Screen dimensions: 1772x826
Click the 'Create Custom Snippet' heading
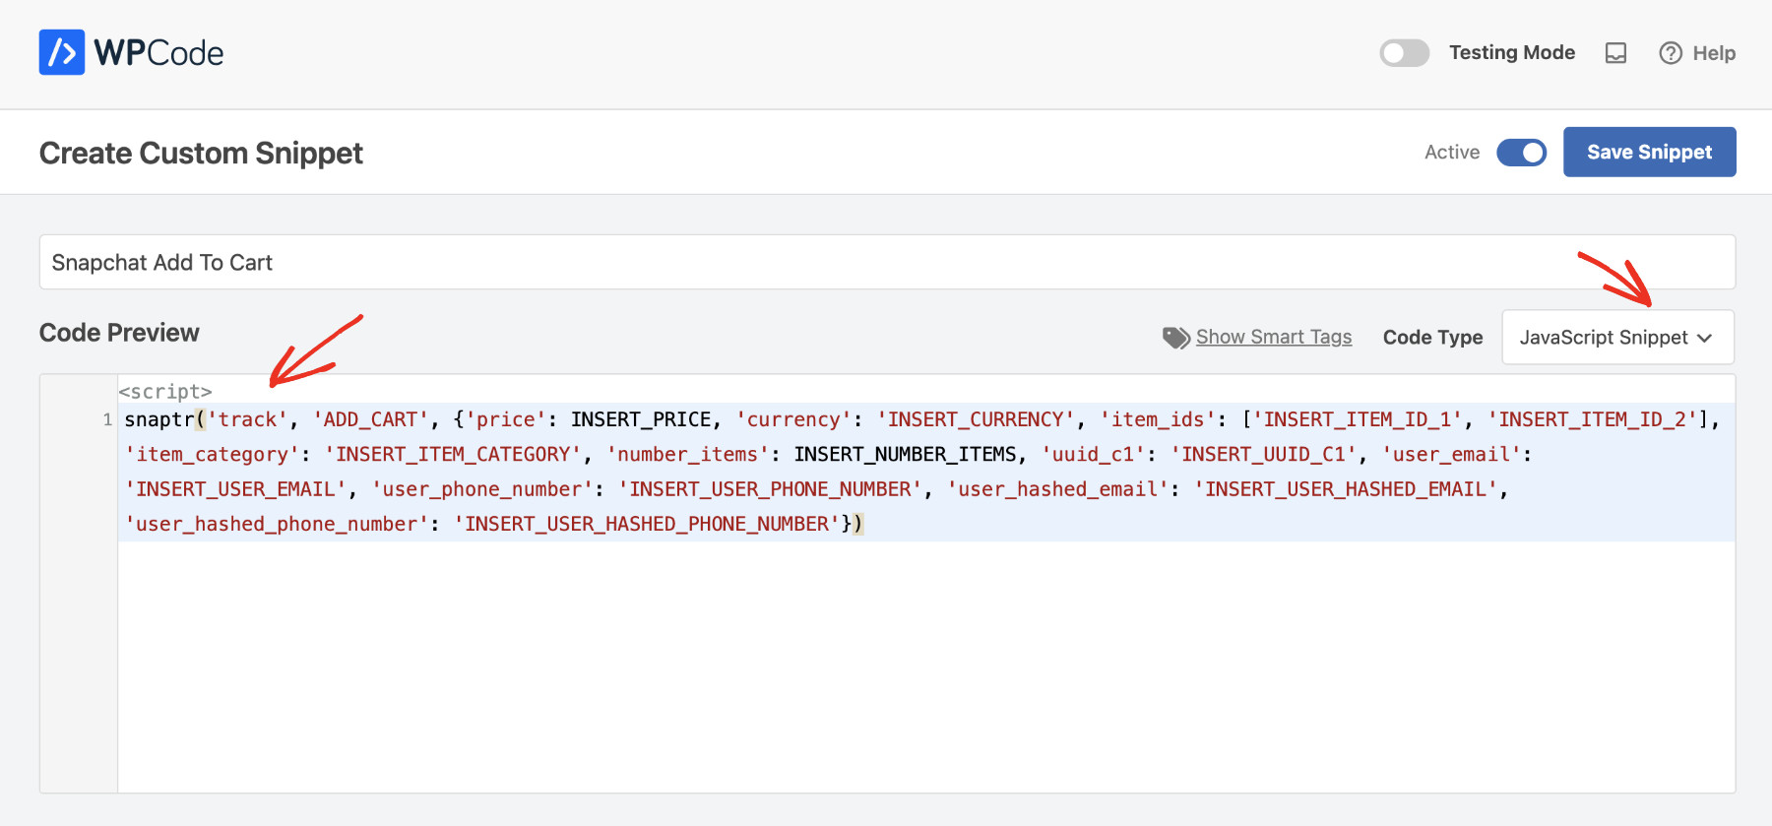pyautogui.click(x=201, y=154)
